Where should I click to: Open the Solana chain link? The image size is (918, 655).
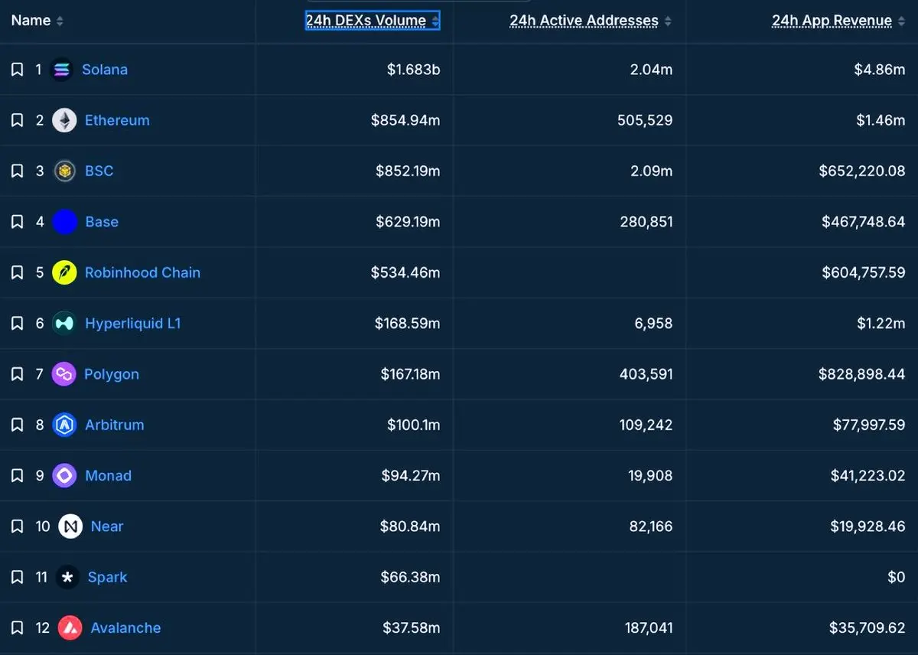(105, 70)
